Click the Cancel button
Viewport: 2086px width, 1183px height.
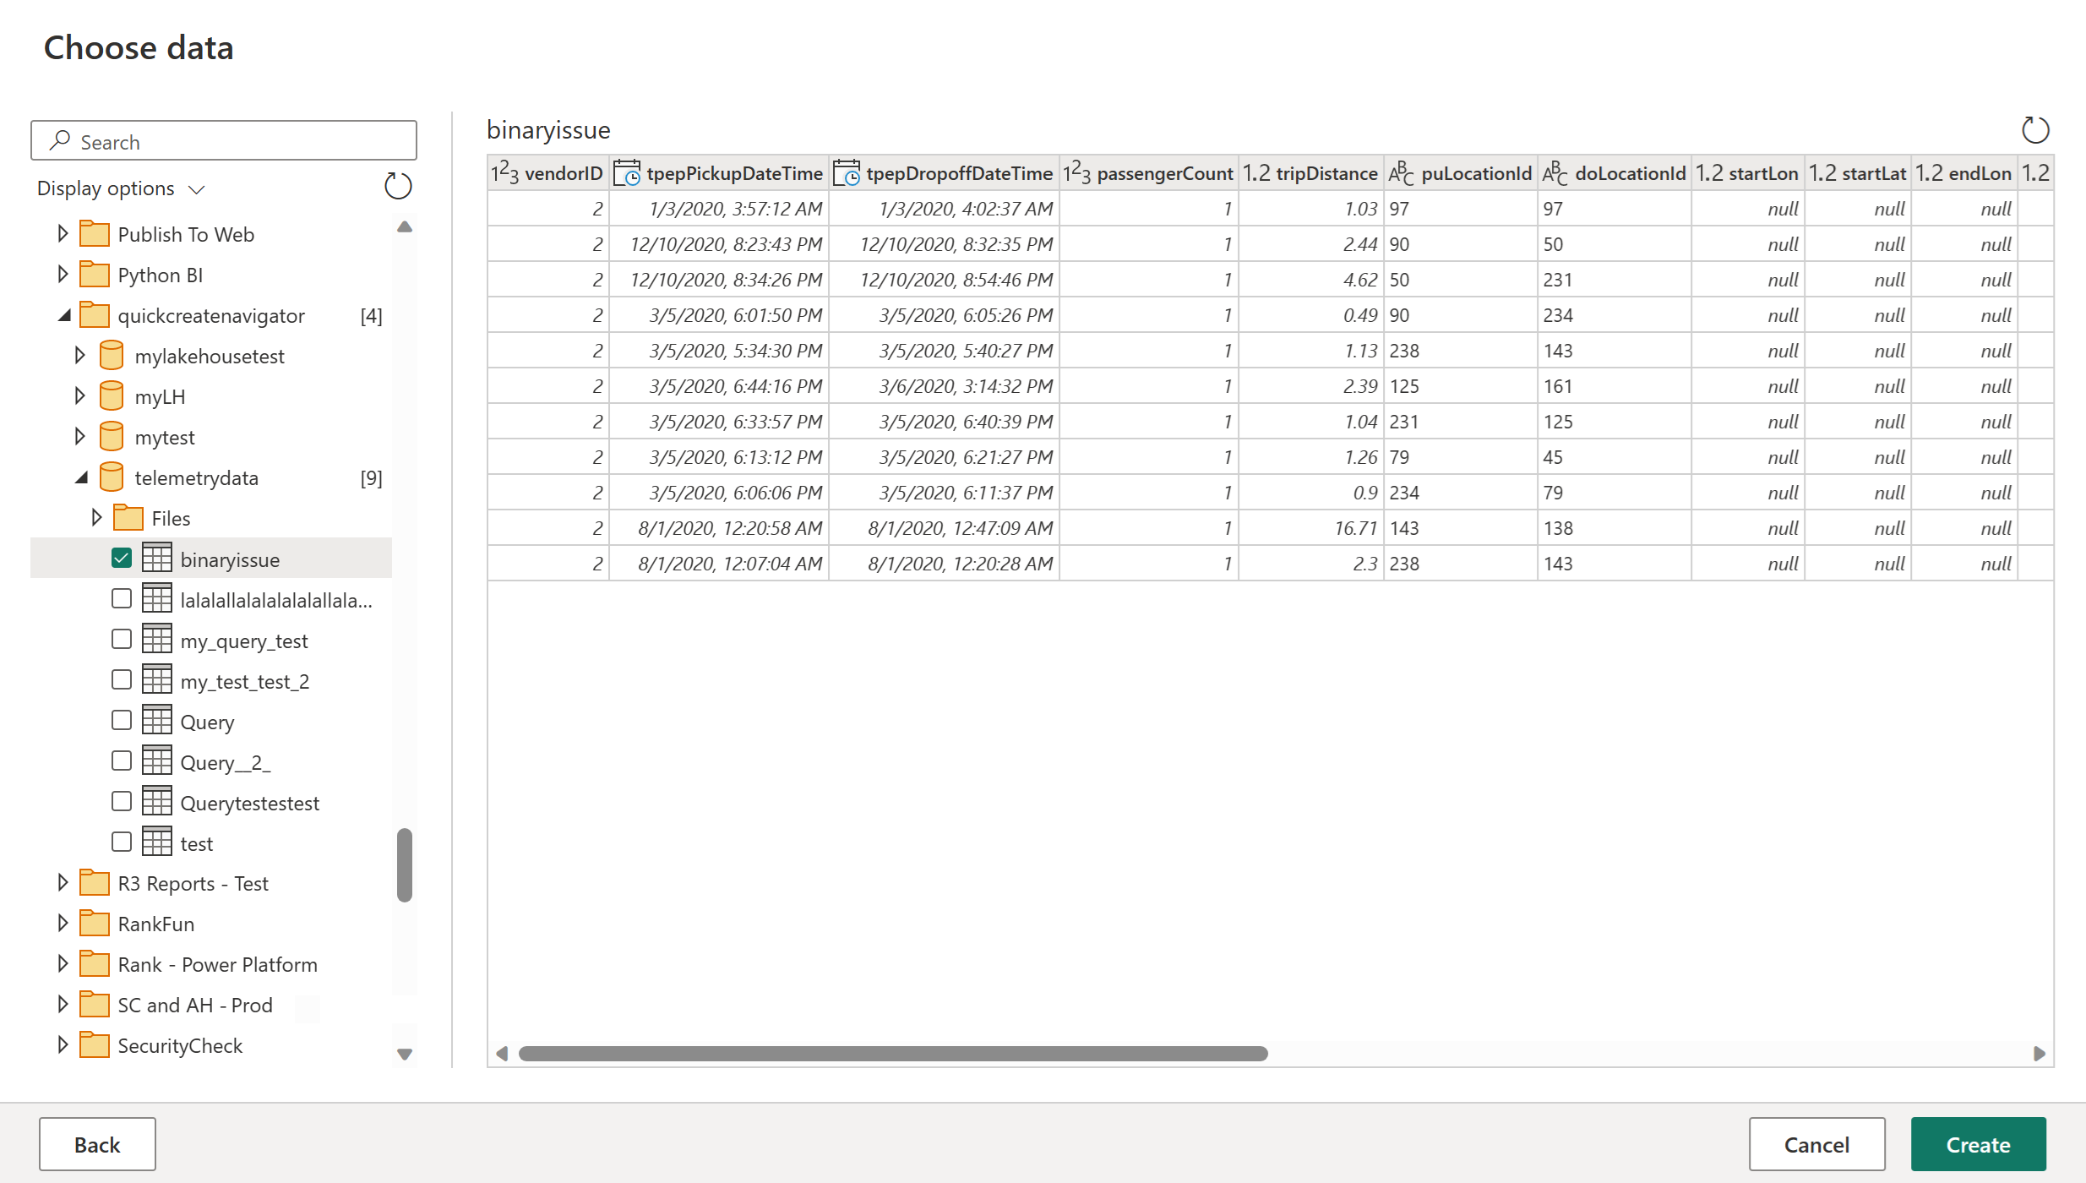pyautogui.click(x=1816, y=1143)
